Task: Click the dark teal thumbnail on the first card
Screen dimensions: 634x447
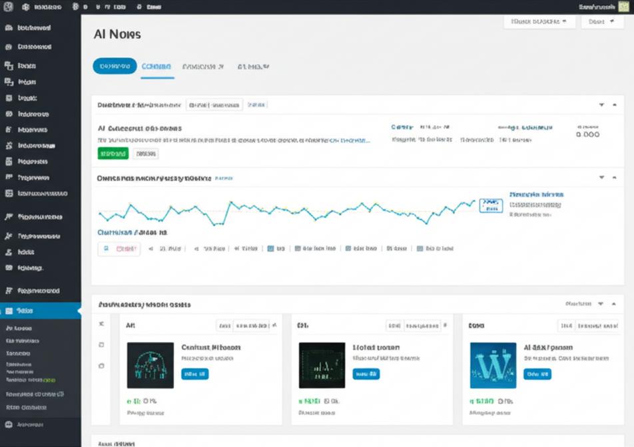Action: click(150, 365)
